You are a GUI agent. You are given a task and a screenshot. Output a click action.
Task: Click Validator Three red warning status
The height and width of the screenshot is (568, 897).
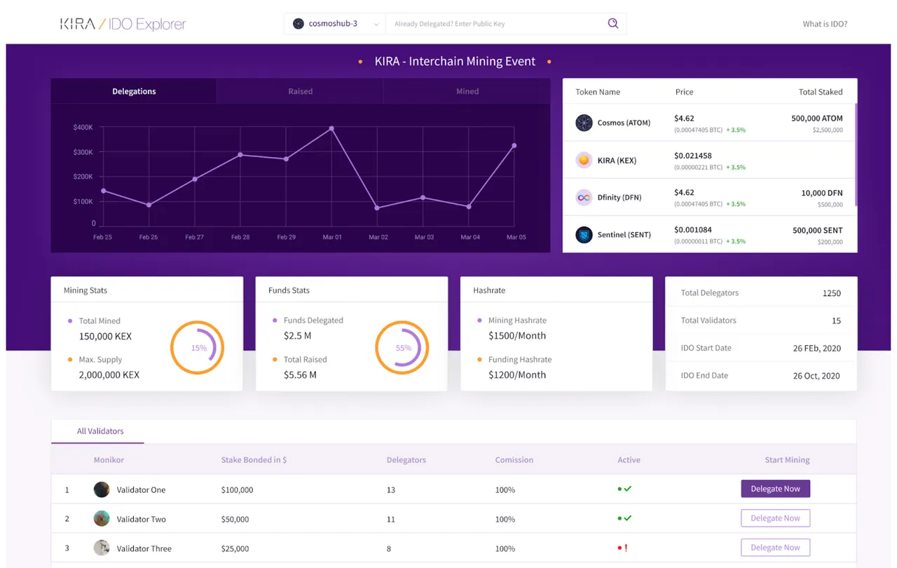click(622, 548)
